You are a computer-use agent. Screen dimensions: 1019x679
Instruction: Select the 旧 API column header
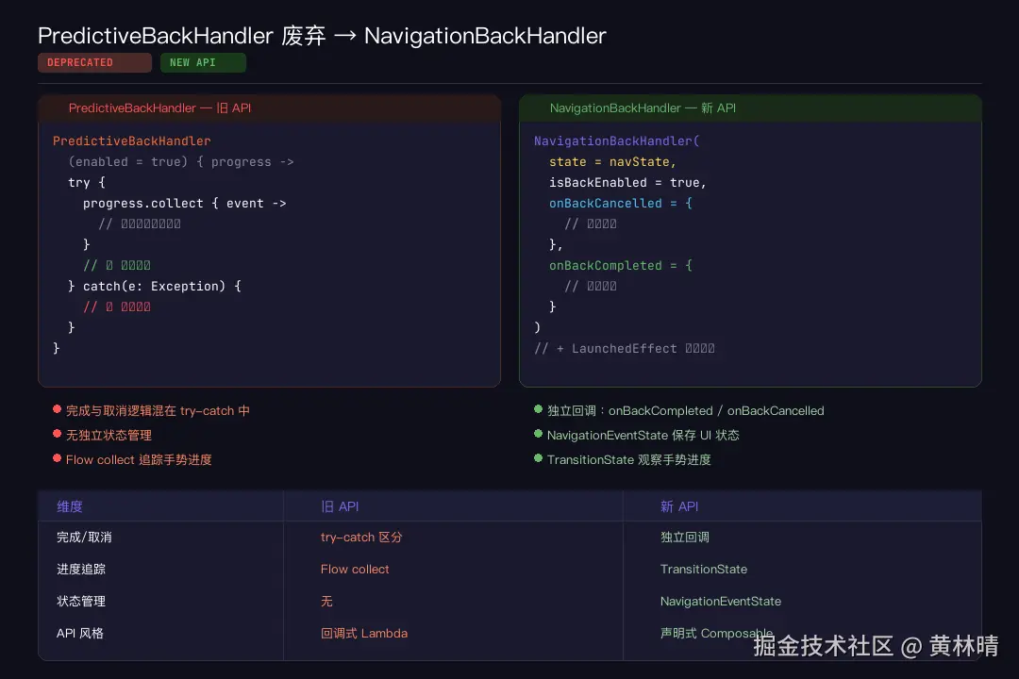pyautogui.click(x=340, y=506)
